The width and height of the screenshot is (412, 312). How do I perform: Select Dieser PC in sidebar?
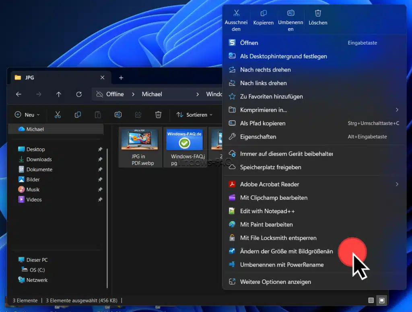[37, 260]
